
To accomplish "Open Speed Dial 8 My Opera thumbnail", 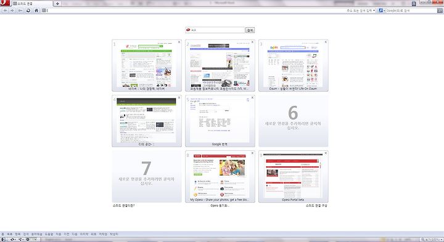I will (x=220, y=176).
